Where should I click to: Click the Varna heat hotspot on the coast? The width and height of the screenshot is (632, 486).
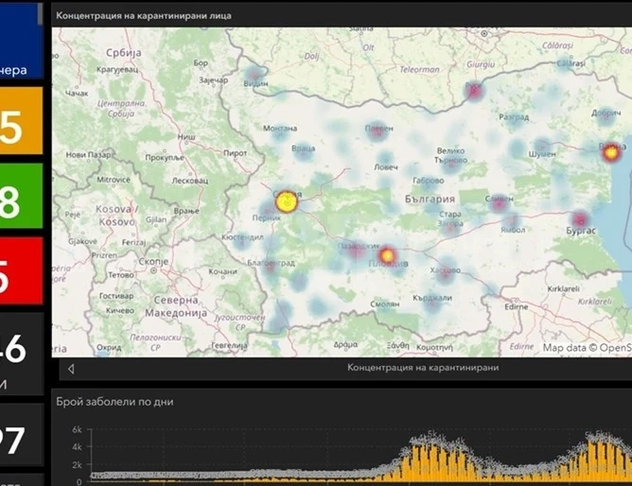coord(611,153)
